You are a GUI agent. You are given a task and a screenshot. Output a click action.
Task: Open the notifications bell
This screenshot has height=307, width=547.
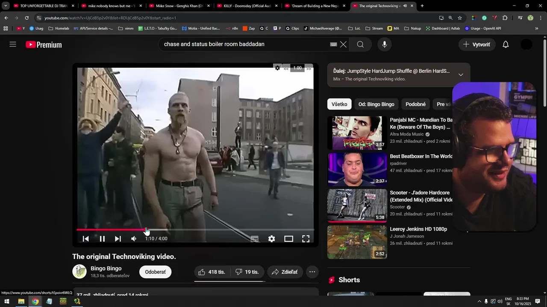pyautogui.click(x=506, y=44)
